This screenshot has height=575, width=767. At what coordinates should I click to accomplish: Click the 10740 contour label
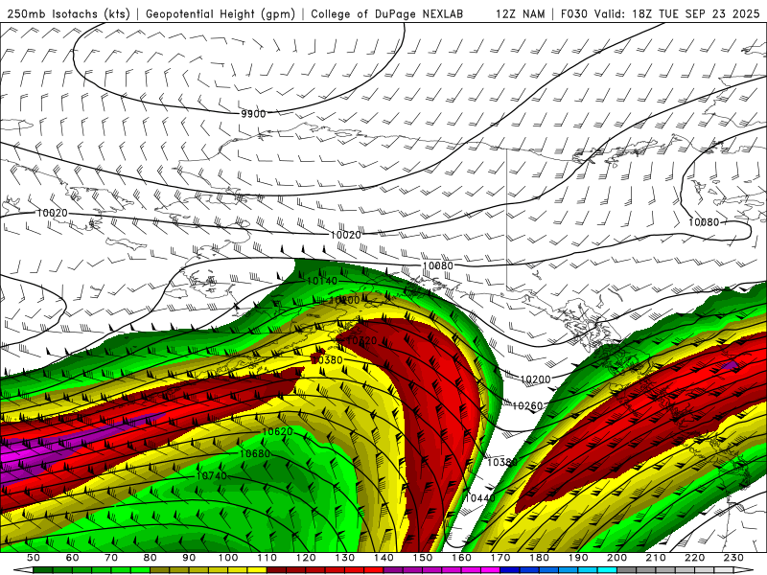tap(211, 476)
